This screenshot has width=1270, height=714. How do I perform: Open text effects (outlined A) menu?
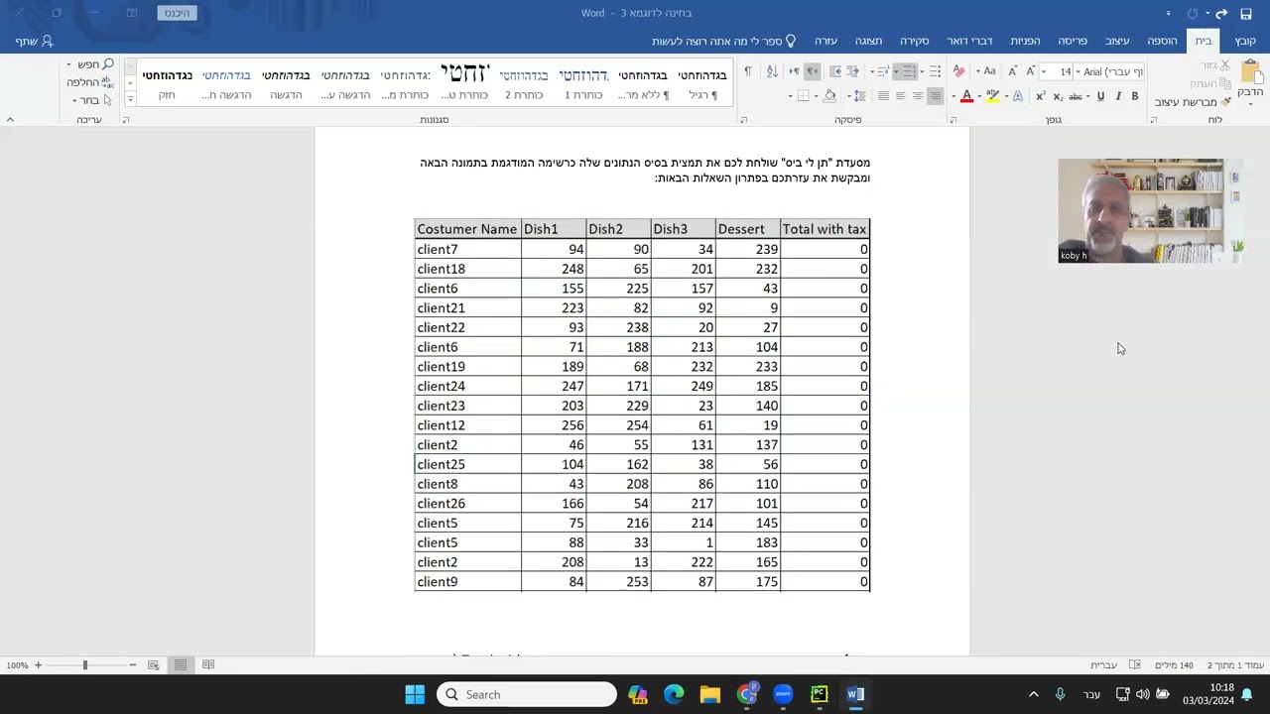pos(1018,96)
